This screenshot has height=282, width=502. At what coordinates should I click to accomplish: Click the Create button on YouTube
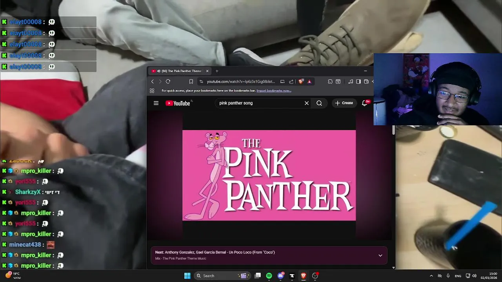click(344, 103)
